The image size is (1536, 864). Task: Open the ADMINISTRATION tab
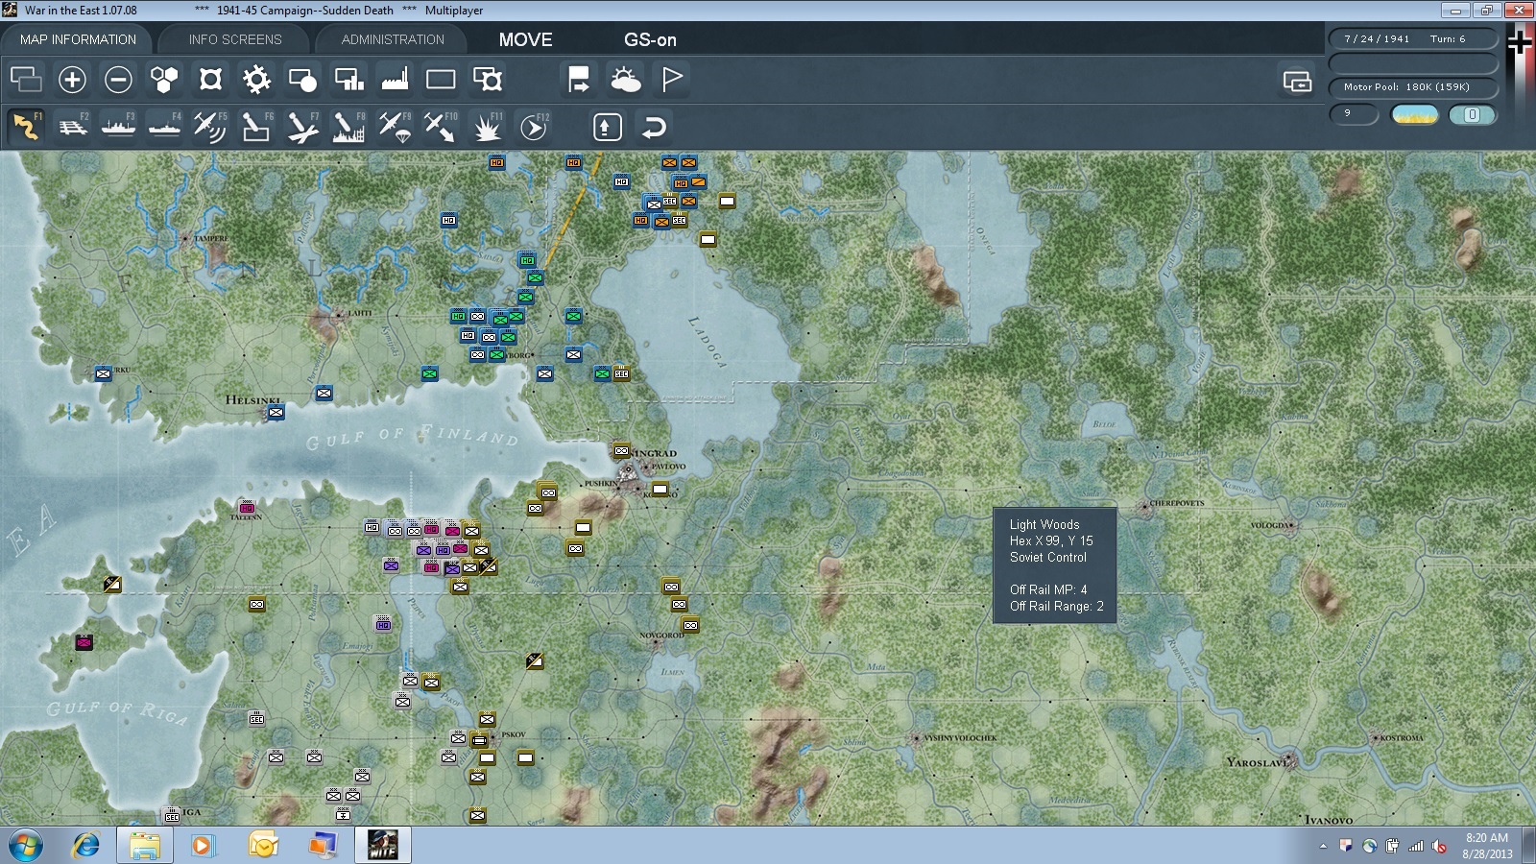393,39
